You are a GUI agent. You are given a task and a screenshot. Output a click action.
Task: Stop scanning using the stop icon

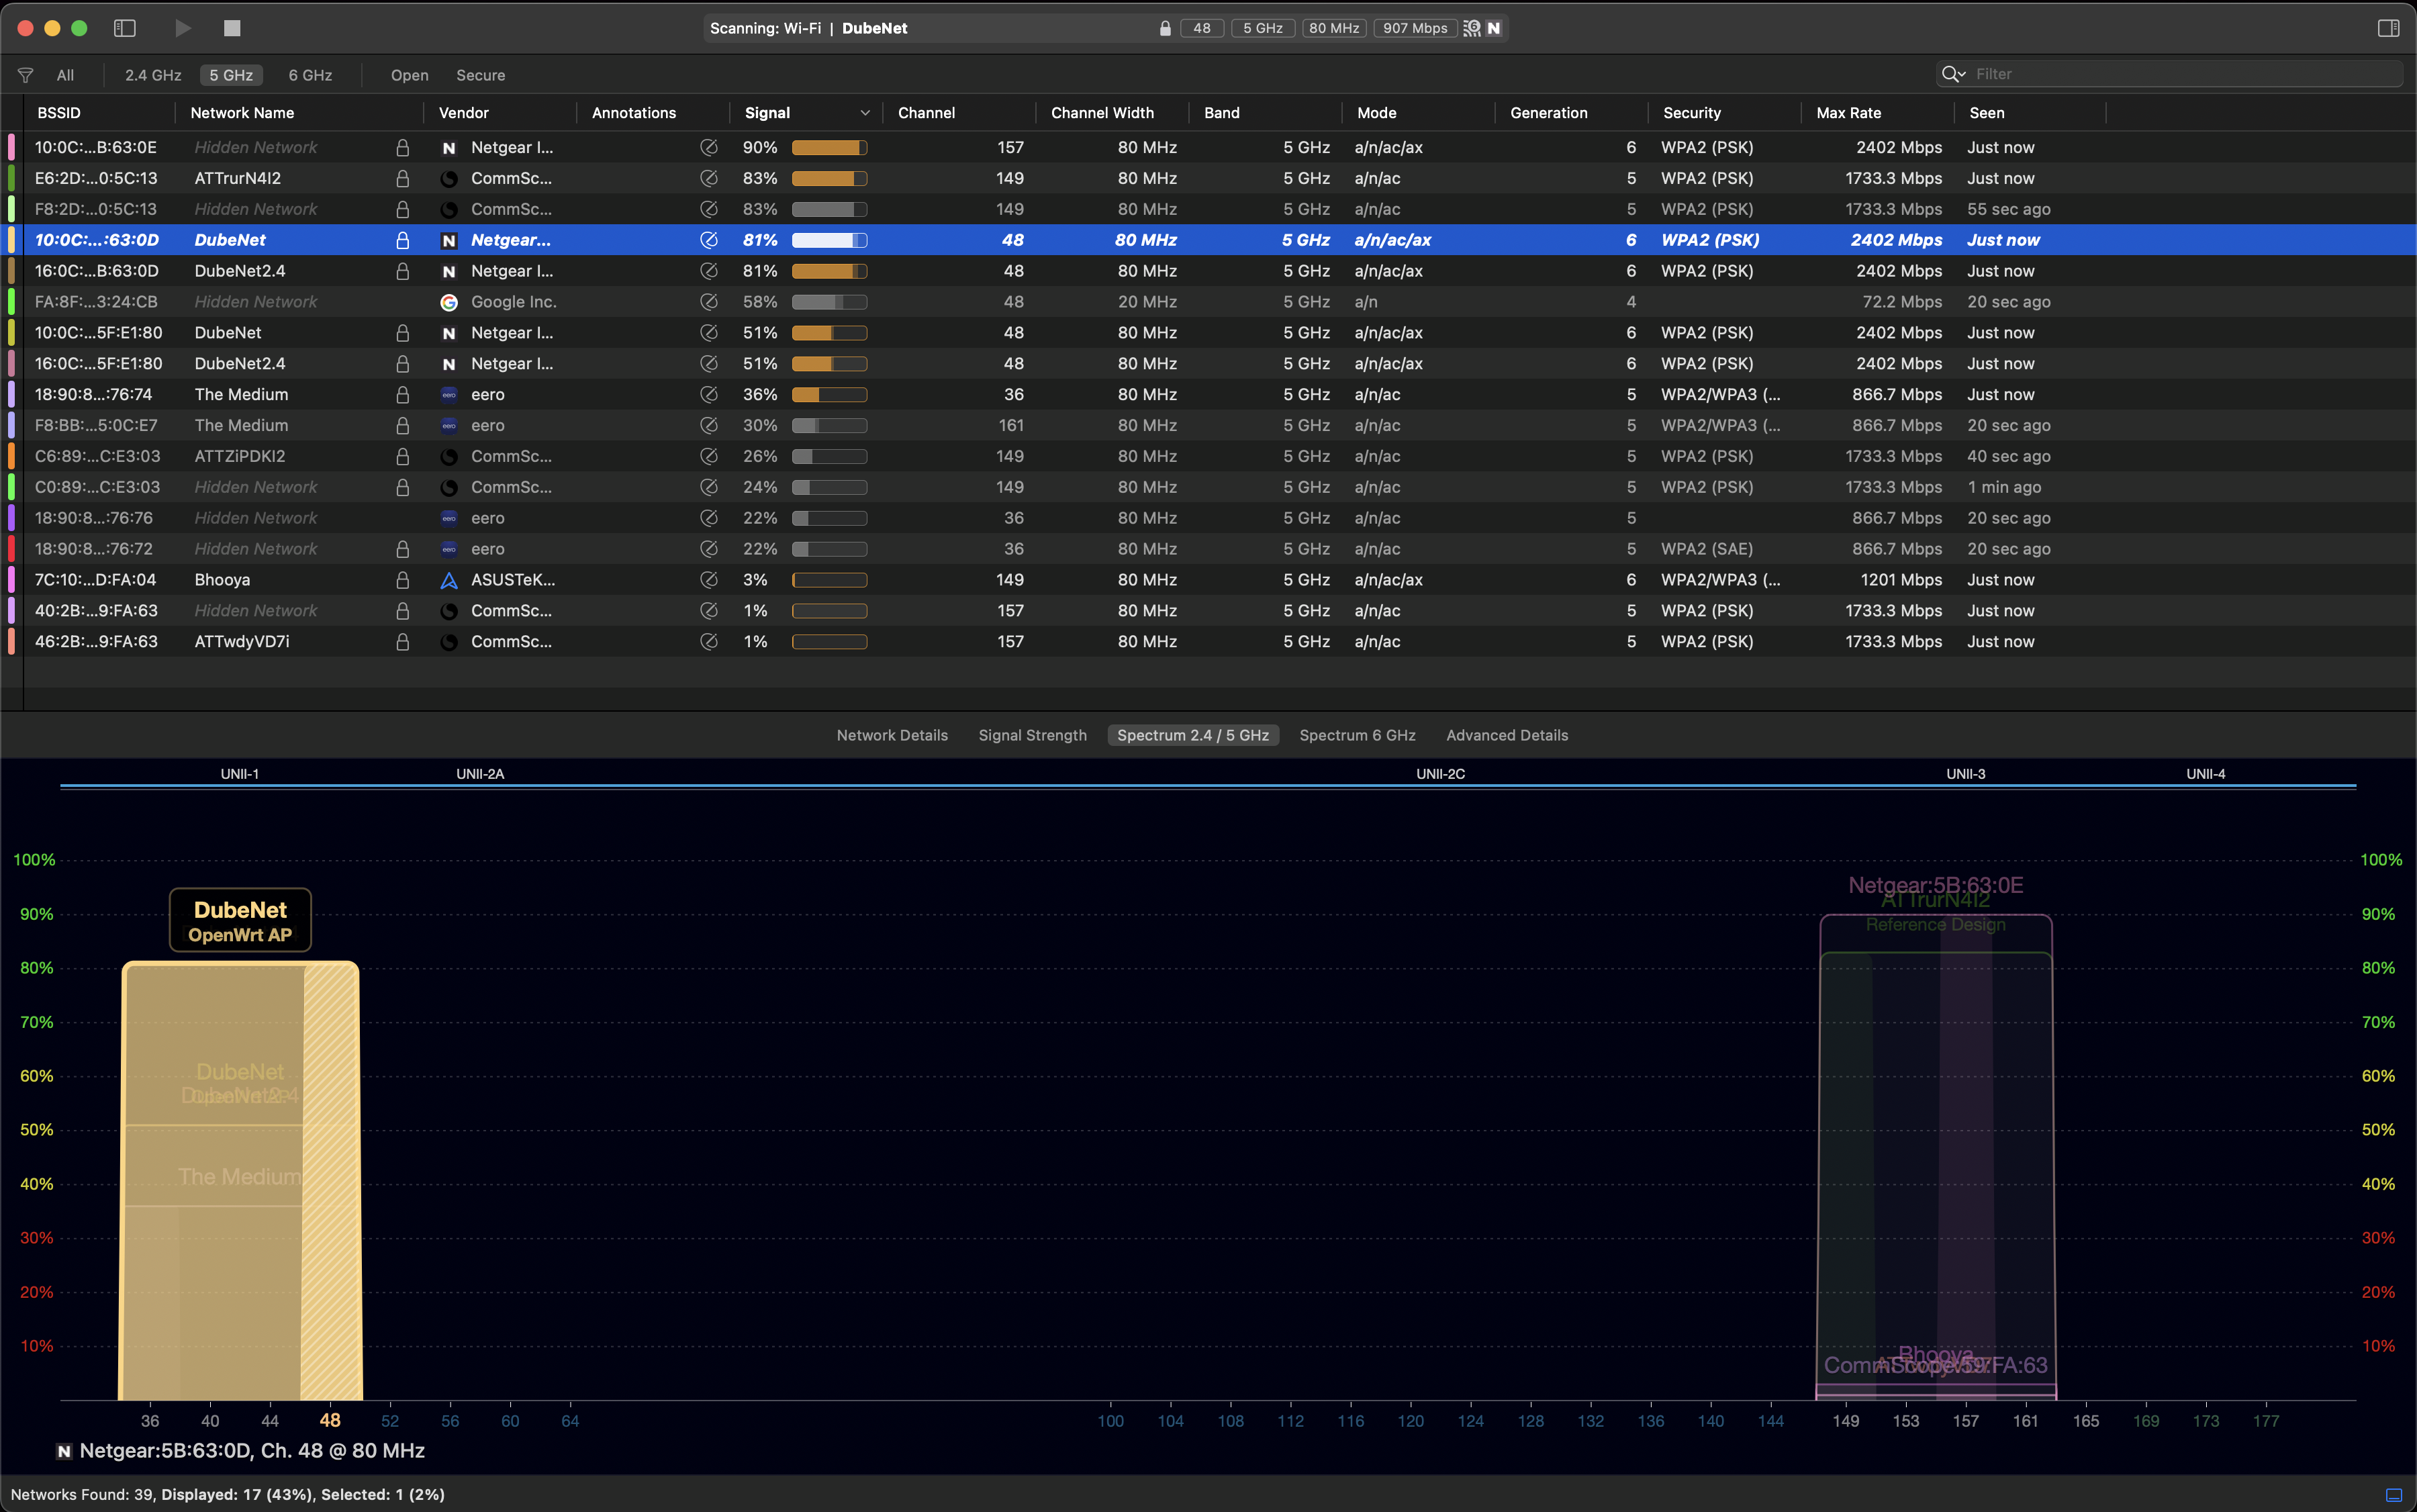(x=232, y=28)
